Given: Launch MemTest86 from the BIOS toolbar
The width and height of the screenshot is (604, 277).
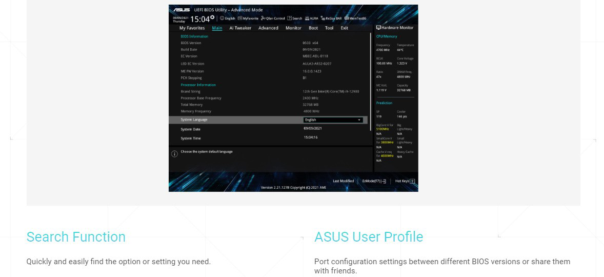Looking at the screenshot, I should pyautogui.click(x=355, y=18).
